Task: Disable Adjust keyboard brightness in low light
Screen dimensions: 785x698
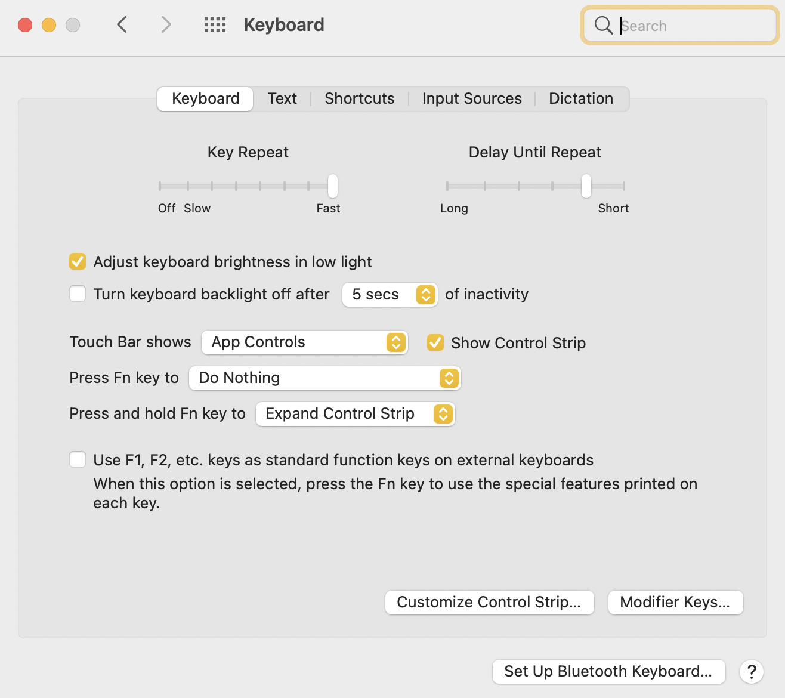Action: (78, 262)
